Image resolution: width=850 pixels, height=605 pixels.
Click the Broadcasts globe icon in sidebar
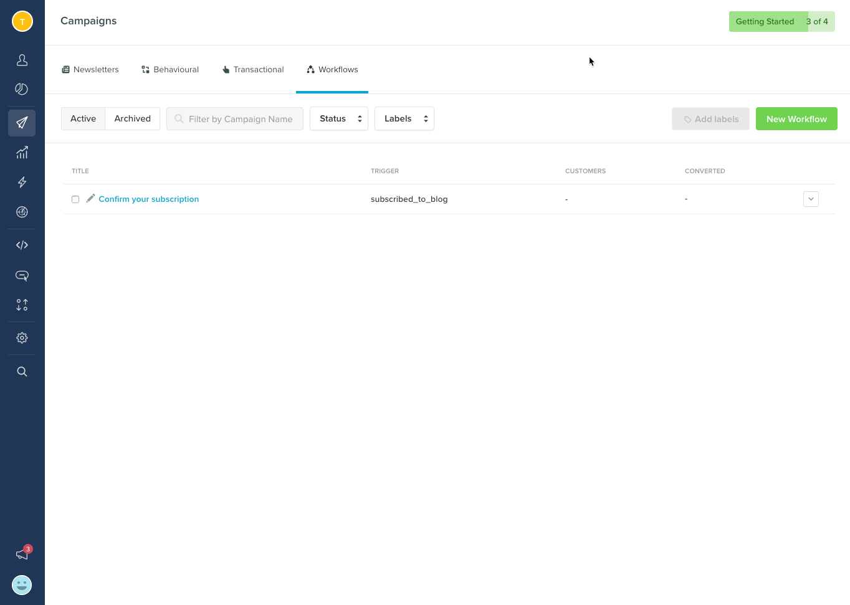coord(22,212)
